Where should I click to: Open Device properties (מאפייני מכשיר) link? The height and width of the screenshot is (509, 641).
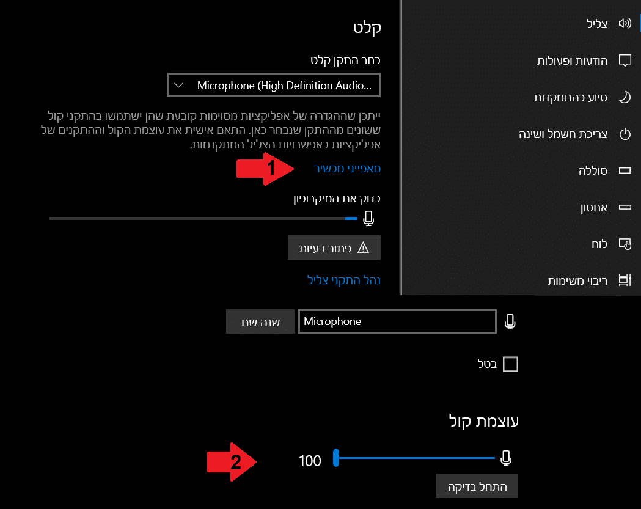coord(347,169)
